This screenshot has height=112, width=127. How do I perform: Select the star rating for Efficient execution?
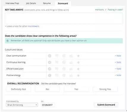[x=78, y=69]
